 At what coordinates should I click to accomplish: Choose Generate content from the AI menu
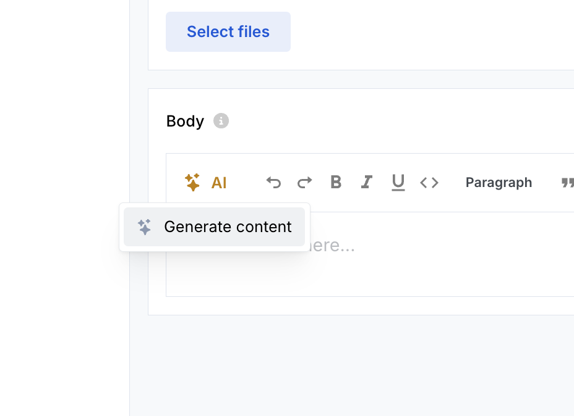point(214,227)
